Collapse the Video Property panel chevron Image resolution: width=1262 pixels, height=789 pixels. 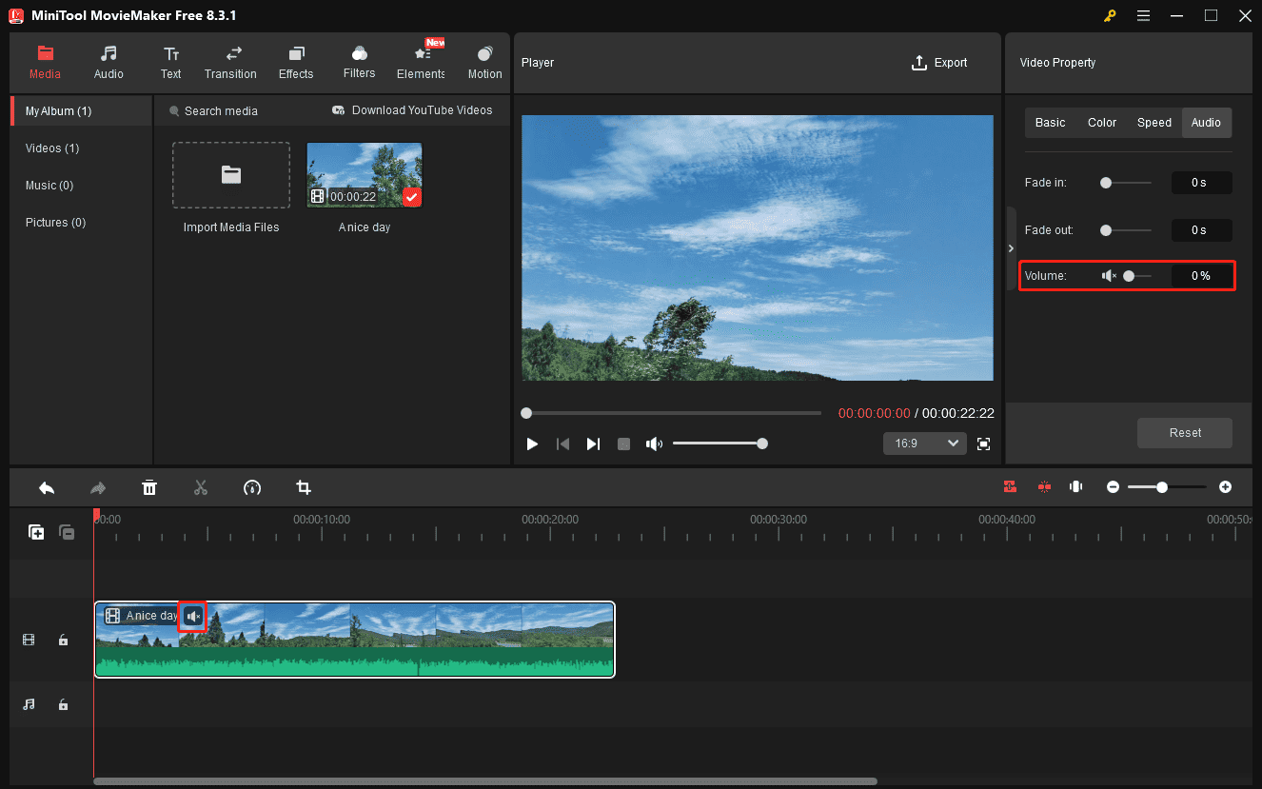coord(1011,247)
